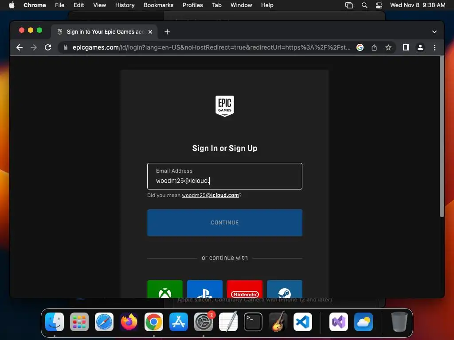This screenshot has height=340, width=454.
Task: Select the Epic Games sign-in tab
Action: point(105,32)
